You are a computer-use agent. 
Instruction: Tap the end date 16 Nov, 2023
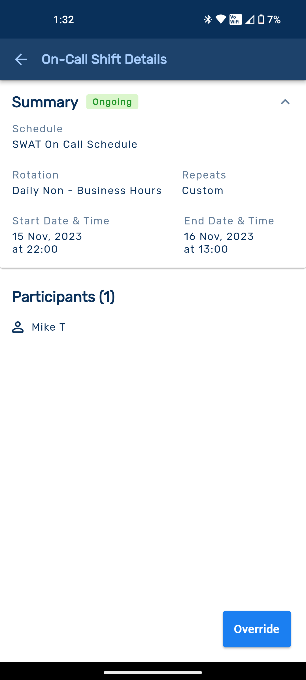tap(219, 237)
